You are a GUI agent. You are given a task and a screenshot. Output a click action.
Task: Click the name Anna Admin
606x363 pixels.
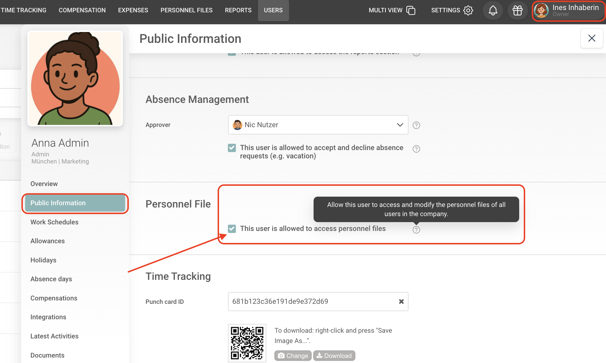pyautogui.click(x=60, y=143)
